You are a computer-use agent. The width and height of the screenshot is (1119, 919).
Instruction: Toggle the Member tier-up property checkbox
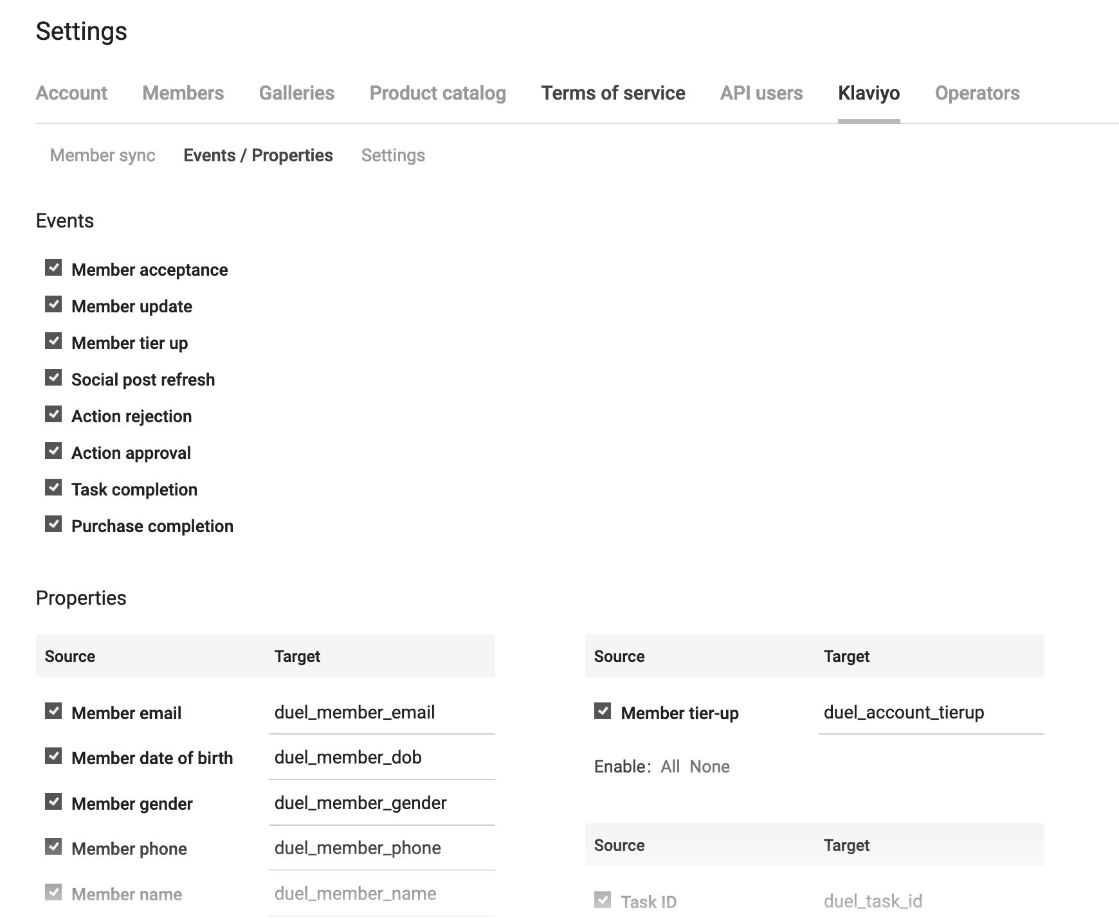click(603, 711)
